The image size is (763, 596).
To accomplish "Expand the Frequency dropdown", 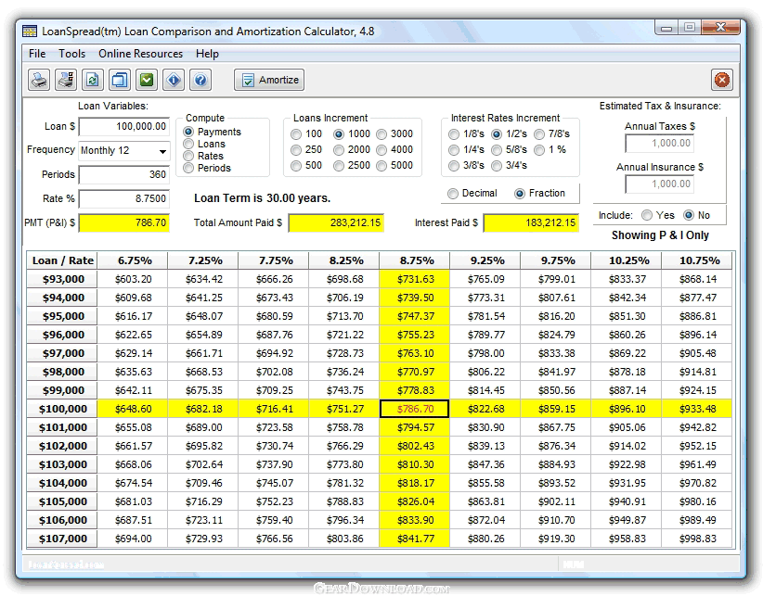I will coord(162,151).
